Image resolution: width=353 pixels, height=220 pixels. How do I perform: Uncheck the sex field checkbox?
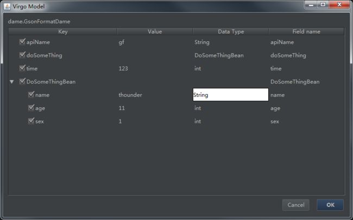(x=31, y=121)
